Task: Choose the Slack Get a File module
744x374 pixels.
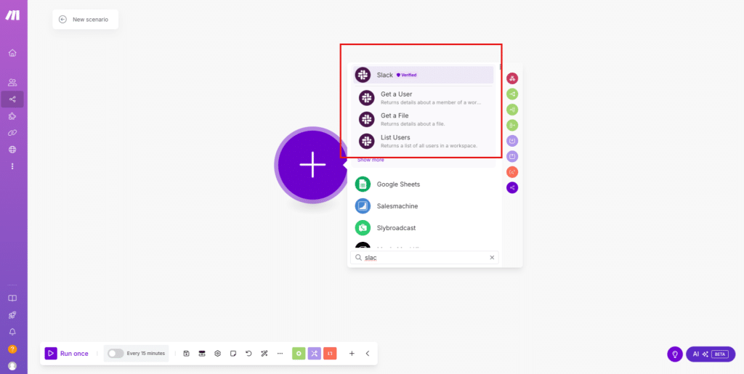Action: (x=424, y=119)
